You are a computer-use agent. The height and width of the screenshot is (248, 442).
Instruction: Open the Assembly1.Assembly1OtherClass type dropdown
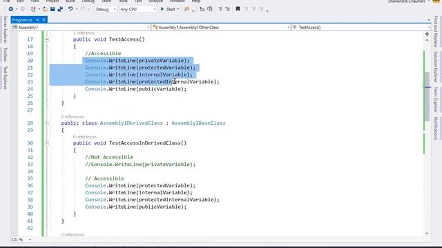221,28
